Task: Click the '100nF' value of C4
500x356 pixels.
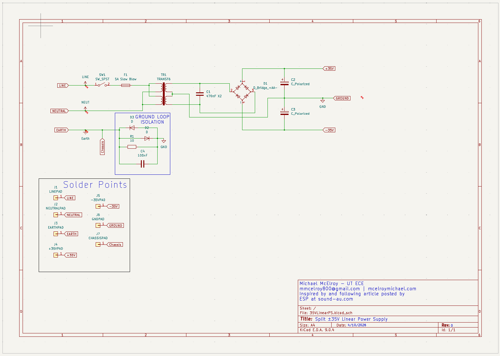Action: pos(142,156)
